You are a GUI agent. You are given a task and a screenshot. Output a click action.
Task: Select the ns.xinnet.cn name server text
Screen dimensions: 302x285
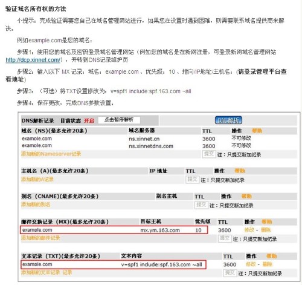(x=144, y=139)
